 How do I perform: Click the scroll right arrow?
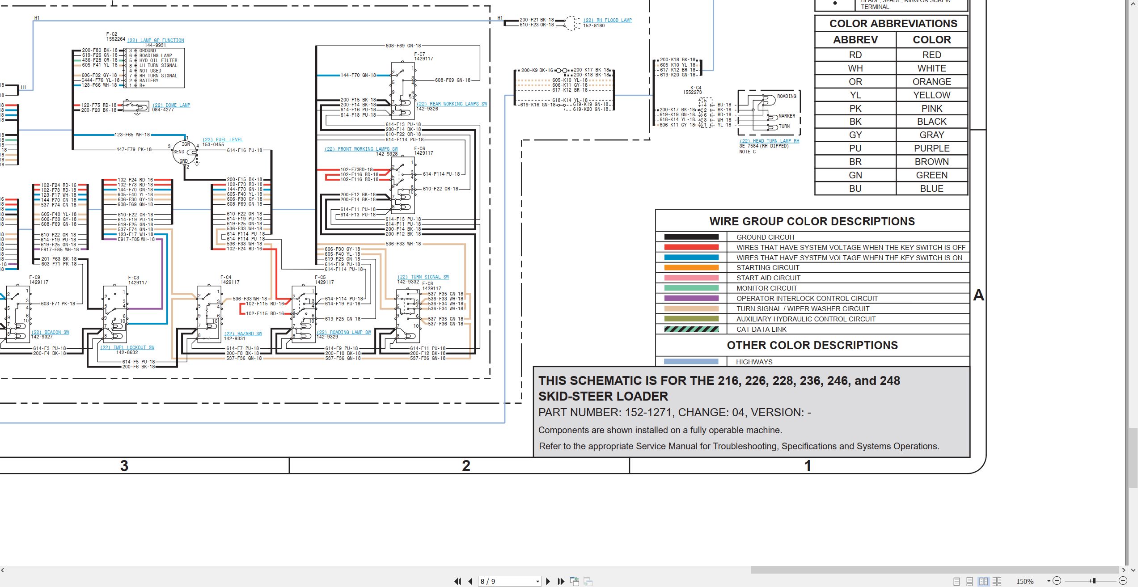click(1124, 570)
